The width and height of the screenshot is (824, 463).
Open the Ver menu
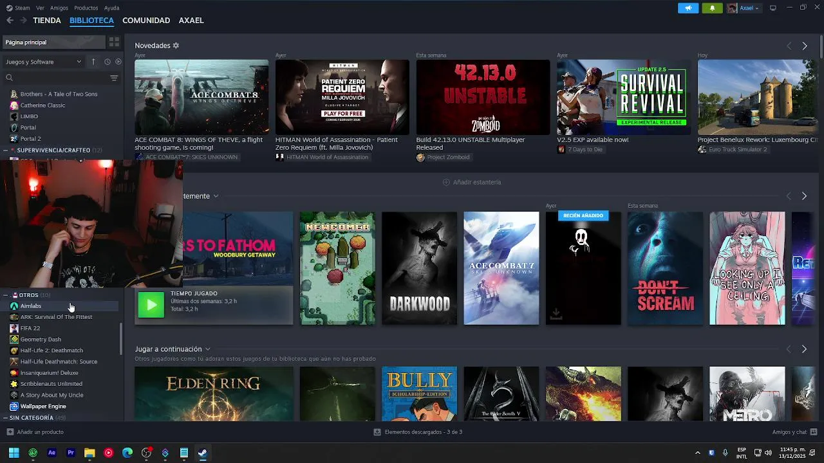tap(41, 8)
